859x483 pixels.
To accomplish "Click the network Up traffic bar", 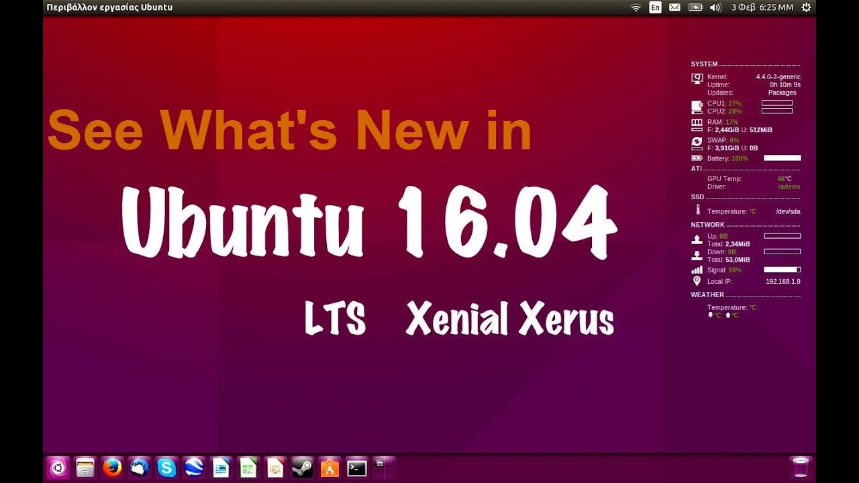I will click(782, 236).
